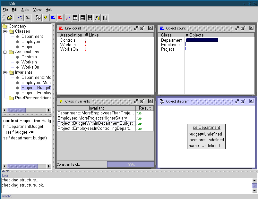258x199 pixels.
Task: Maximize the Link count panel
Action: tap(142, 28)
